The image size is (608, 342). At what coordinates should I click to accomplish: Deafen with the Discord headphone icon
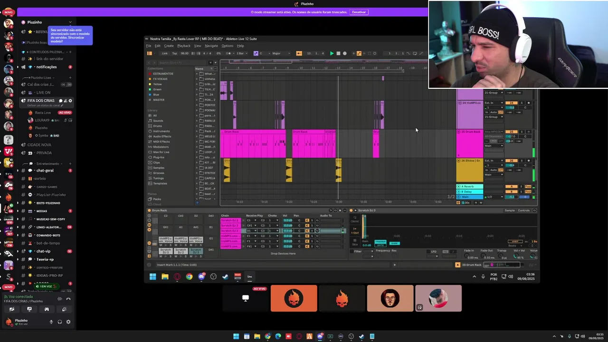(59, 322)
